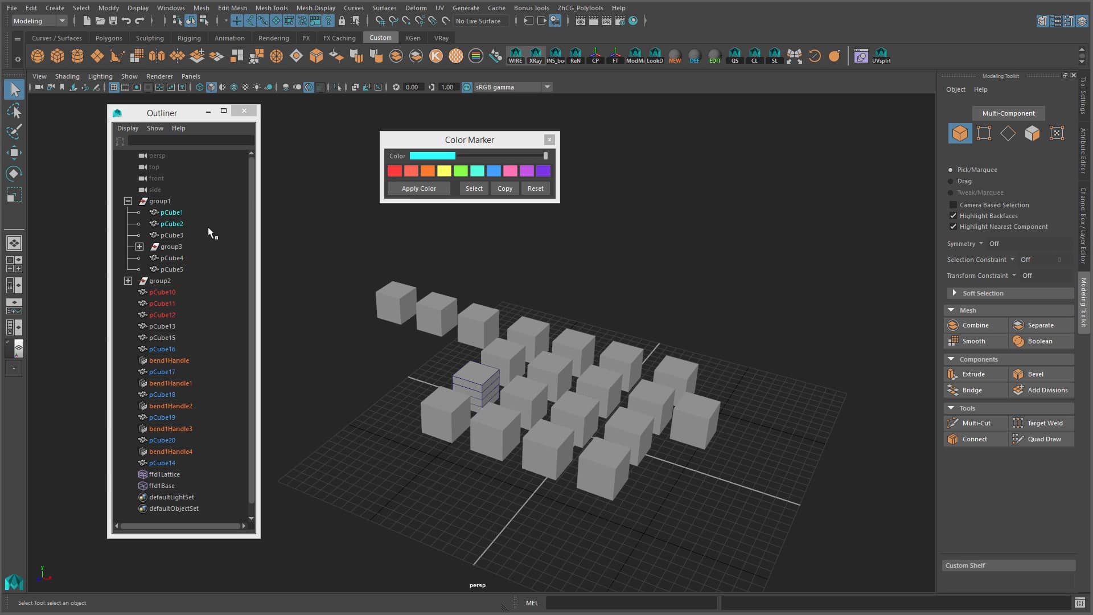Disable the Highlight Backfaces checkbox
The image size is (1093, 615).
(954, 216)
